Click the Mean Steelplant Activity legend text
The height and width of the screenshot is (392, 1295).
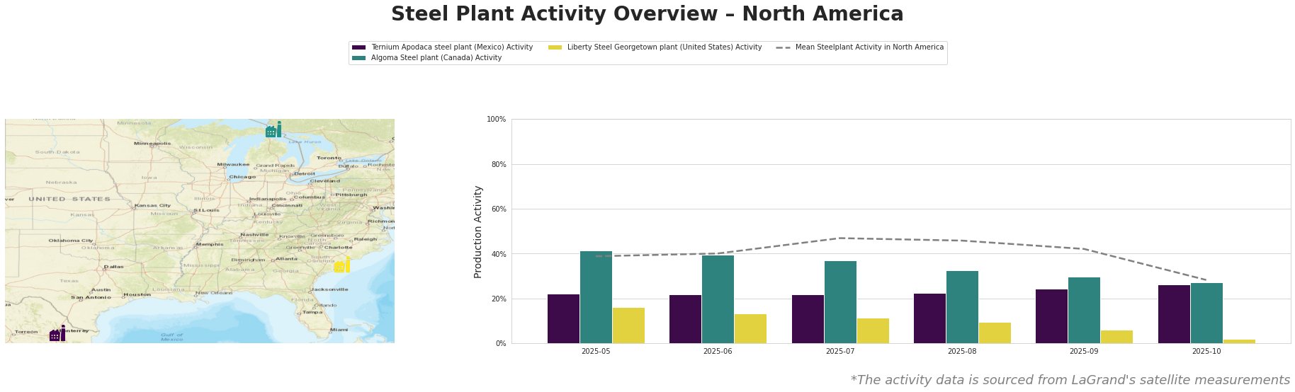point(869,47)
